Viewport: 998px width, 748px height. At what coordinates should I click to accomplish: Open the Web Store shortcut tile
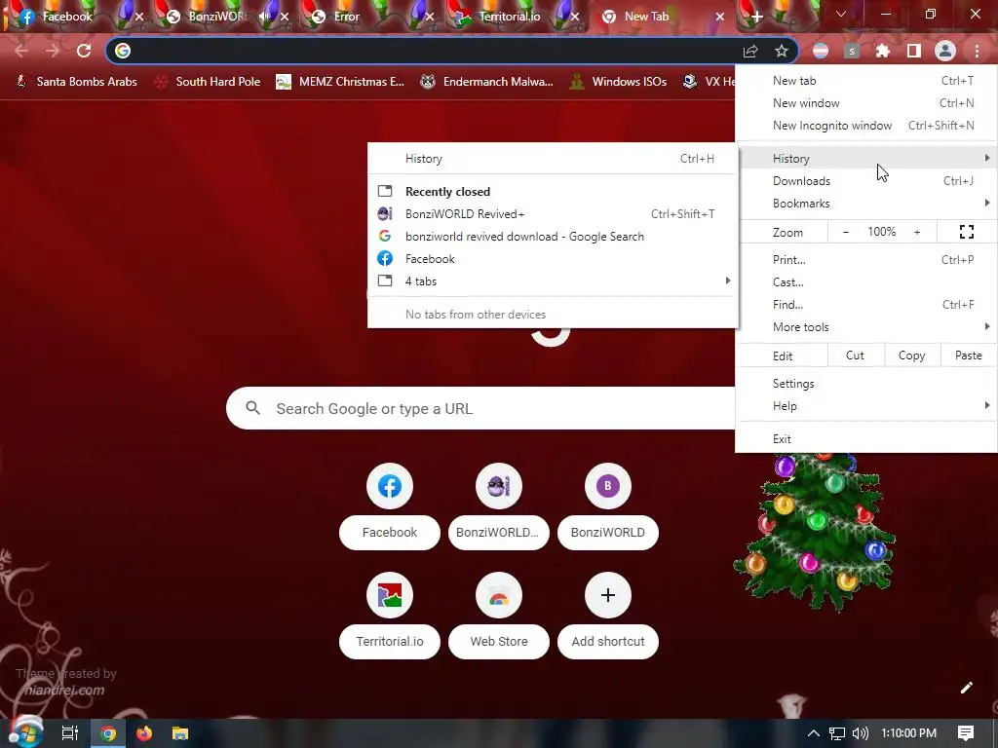(x=499, y=615)
